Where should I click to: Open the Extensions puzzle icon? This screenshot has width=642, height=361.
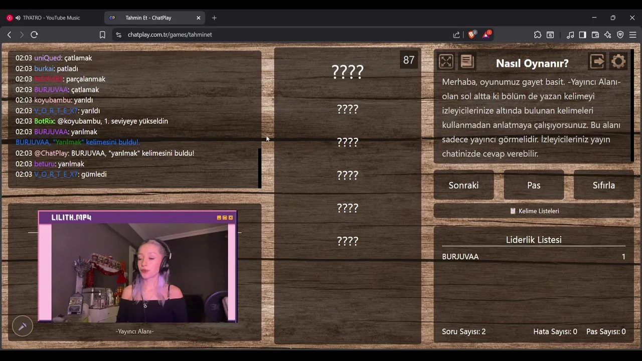click(538, 35)
